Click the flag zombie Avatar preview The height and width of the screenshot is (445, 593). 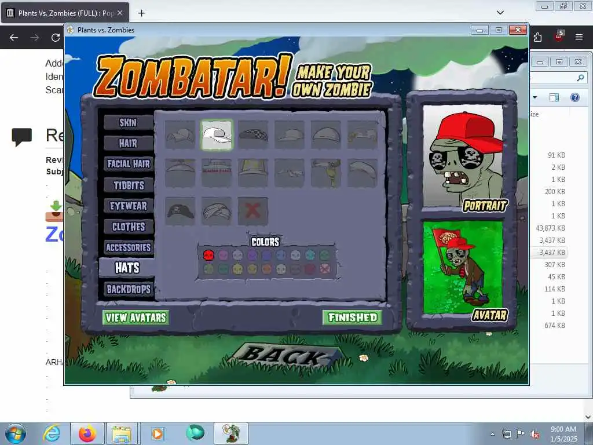click(463, 268)
